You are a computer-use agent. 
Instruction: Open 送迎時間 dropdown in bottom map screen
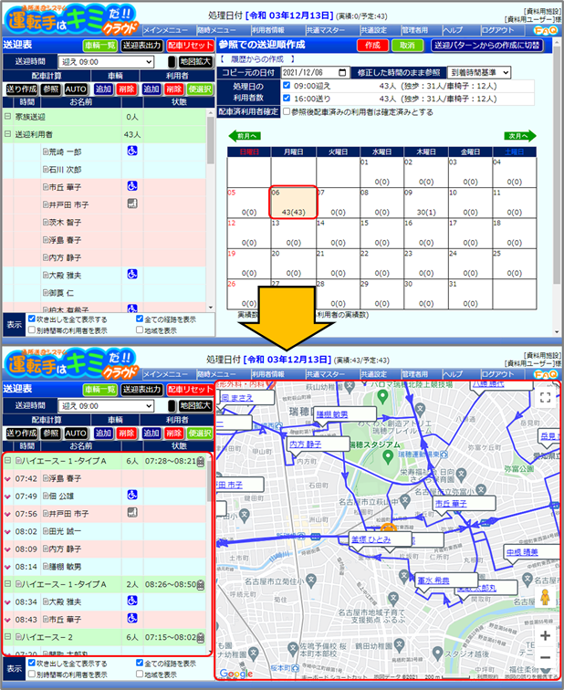(106, 406)
